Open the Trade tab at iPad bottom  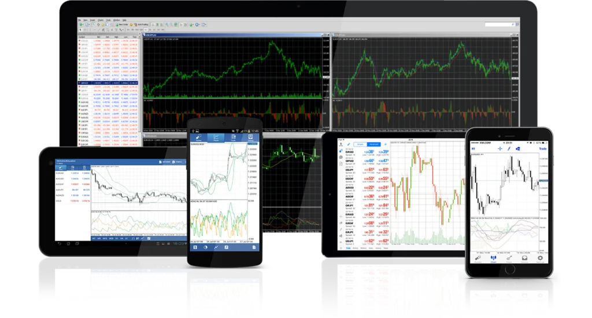(x=348, y=248)
